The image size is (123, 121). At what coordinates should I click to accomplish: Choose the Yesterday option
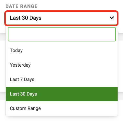click(62, 65)
